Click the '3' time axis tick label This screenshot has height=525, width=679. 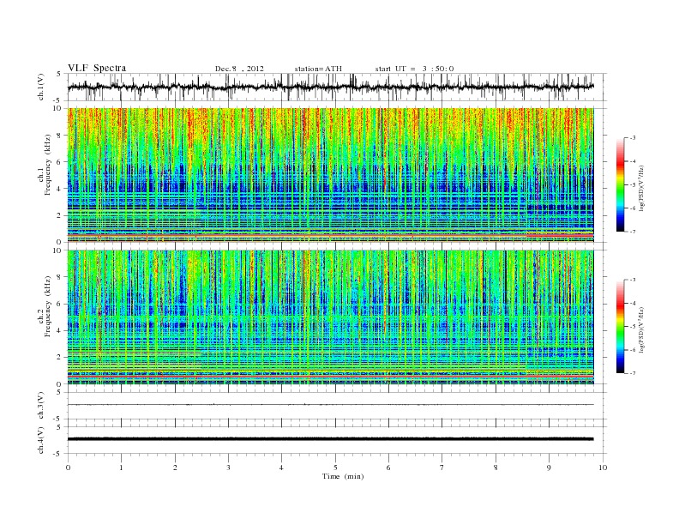pyautogui.click(x=228, y=468)
